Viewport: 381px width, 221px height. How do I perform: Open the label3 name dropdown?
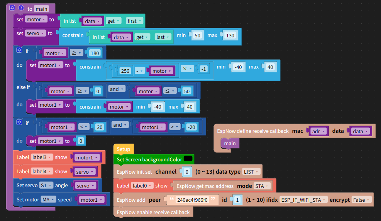coord(42,157)
